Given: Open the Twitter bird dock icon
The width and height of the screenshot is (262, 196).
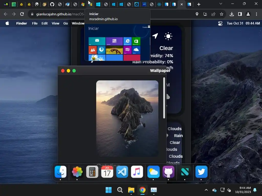Looking at the screenshot, I should [201, 172].
